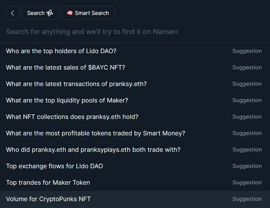Select 'Who are the top holders of Lido DAO?'
Image resolution: width=270 pixels, height=208 pixels.
(61, 51)
